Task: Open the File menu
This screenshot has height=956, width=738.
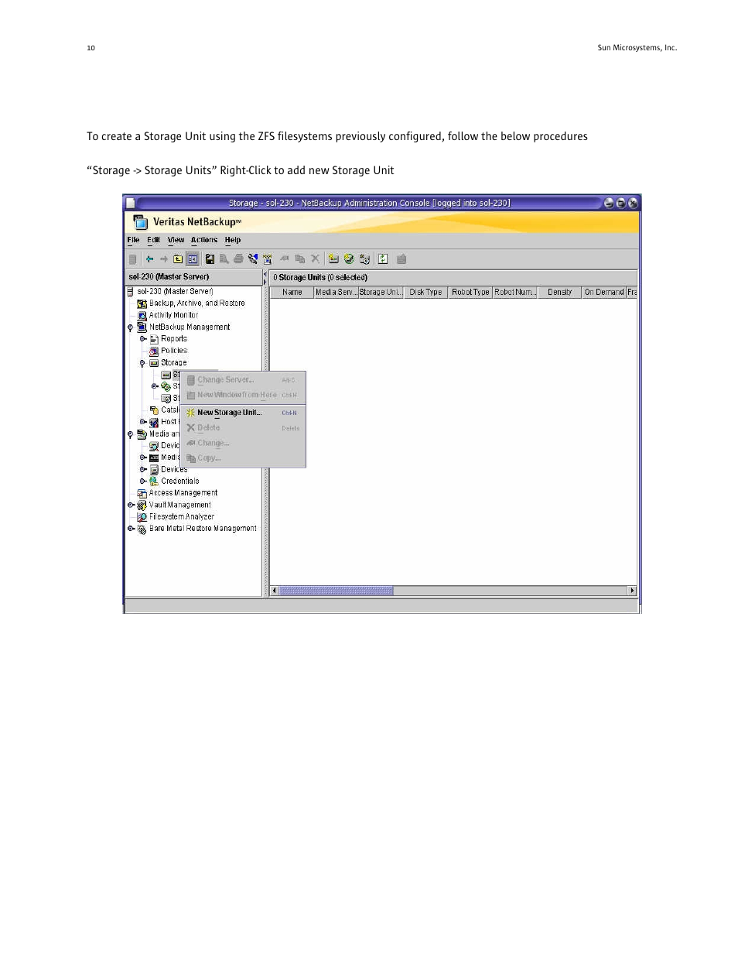Action: (x=133, y=240)
